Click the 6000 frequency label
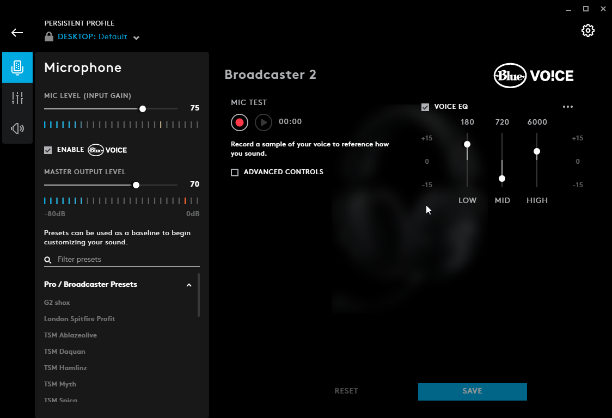 click(x=537, y=122)
